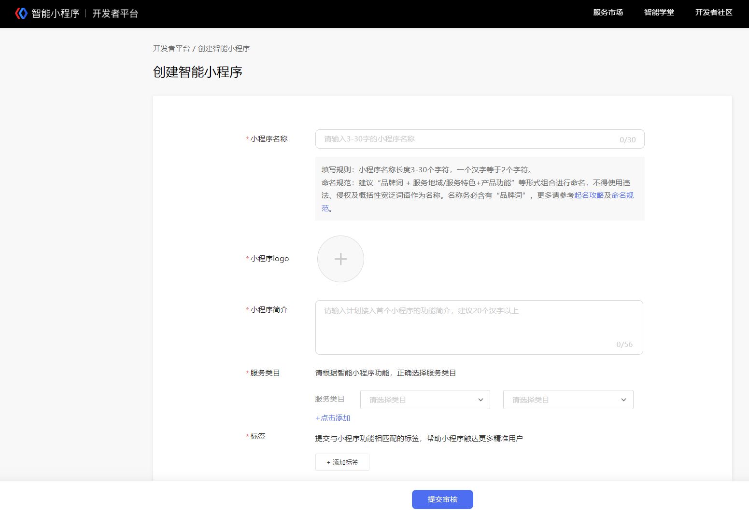Viewport: 749px width, 513px height.
Task: Click the 小程序logo field label
Action: click(x=269, y=259)
